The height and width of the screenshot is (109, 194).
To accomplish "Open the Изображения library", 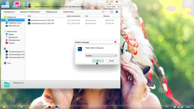I will (14, 40).
